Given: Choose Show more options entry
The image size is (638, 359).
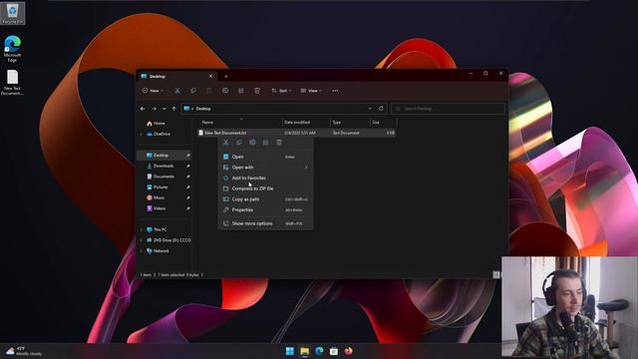Looking at the screenshot, I should pyautogui.click(x=266, y=223).
